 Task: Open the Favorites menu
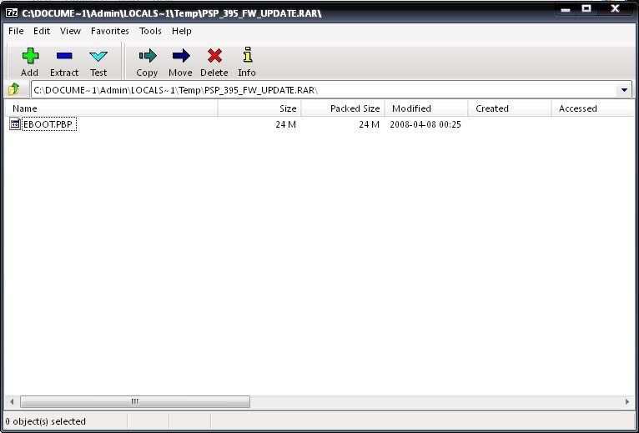click(x=109, y=31)
